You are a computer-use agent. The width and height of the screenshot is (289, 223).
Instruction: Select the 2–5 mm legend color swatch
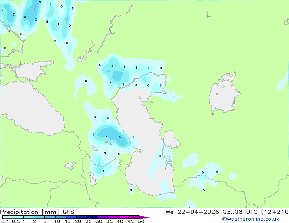click(x=39, y=217)
